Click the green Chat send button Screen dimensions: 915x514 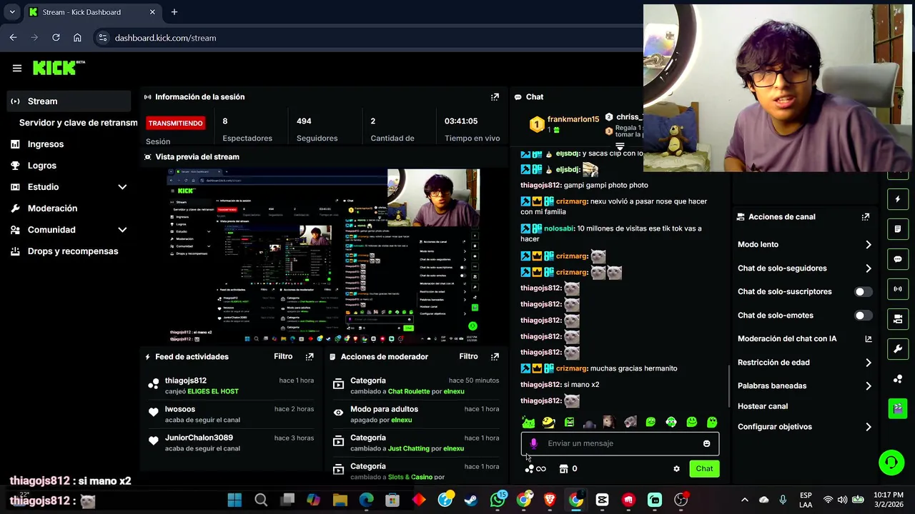pos(704,469)
